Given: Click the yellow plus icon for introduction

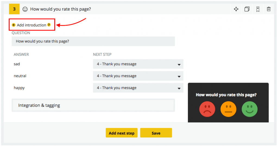Looking at the screenshot, I should [x=14, y=25].
